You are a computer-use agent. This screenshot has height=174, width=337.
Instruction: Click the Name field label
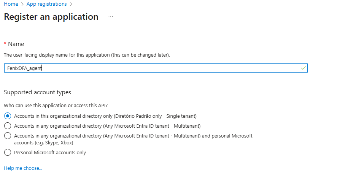[x=16, y=44]
